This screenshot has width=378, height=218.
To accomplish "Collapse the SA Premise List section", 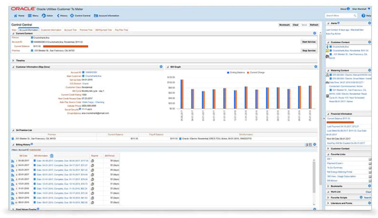I will 13,130.
